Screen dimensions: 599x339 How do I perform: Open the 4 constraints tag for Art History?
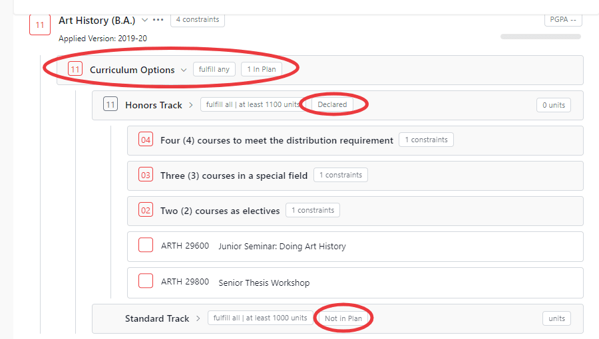click(198, 20)
